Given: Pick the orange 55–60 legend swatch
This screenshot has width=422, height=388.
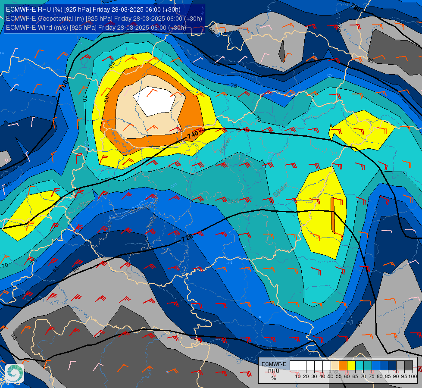Looking at the screenshot, I should (x=343, y=365).
